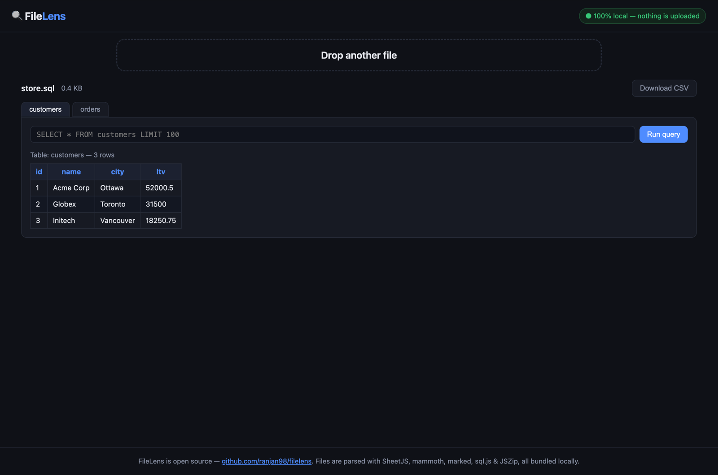Select the 'Globex' cell

71,204
